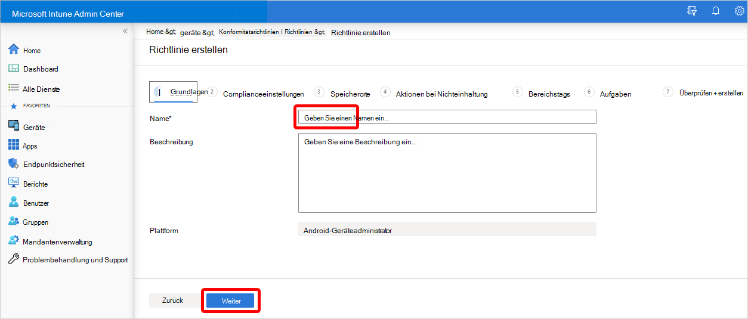The height and width of the screenshot is (319, 748).
Task: Switch to the Complianceeinstellungen step tab
Action: pyautogui.click(x=263, y=94)
